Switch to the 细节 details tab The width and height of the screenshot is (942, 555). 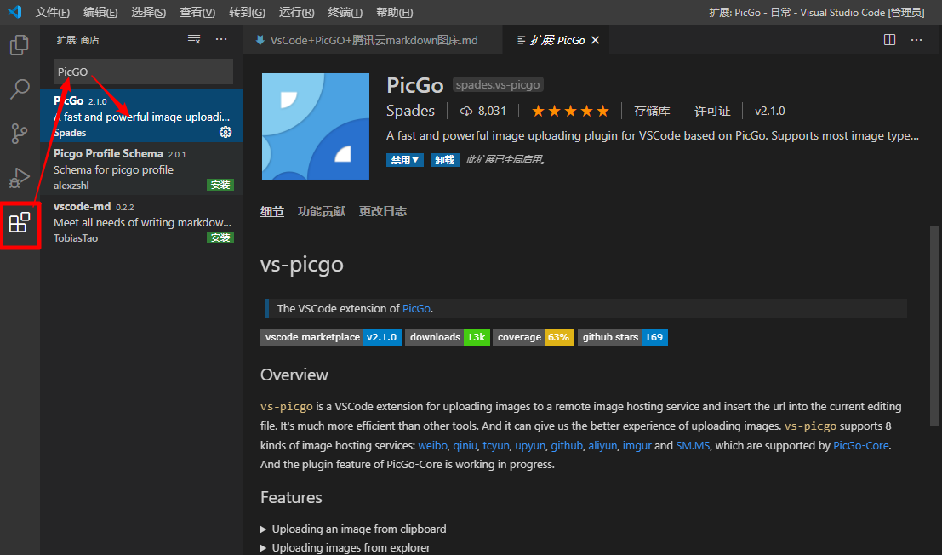(x=272, y=211)
